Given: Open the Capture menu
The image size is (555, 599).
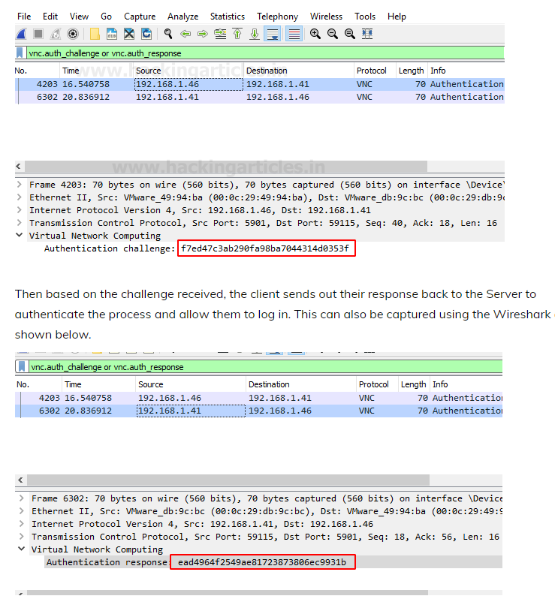Looking at the screenshot, I should pos(140,17).
